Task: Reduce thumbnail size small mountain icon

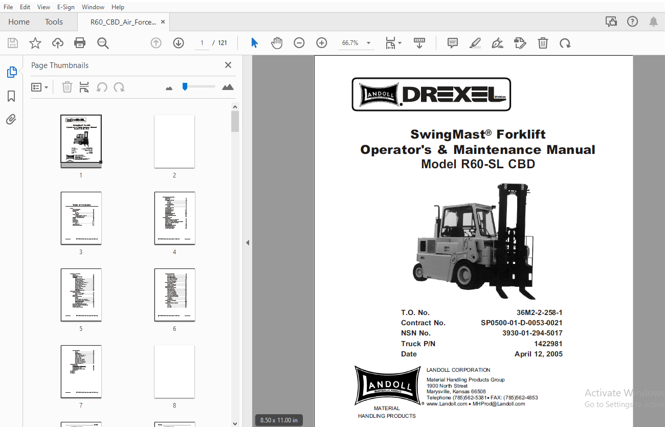Action: tap(169, 88)
